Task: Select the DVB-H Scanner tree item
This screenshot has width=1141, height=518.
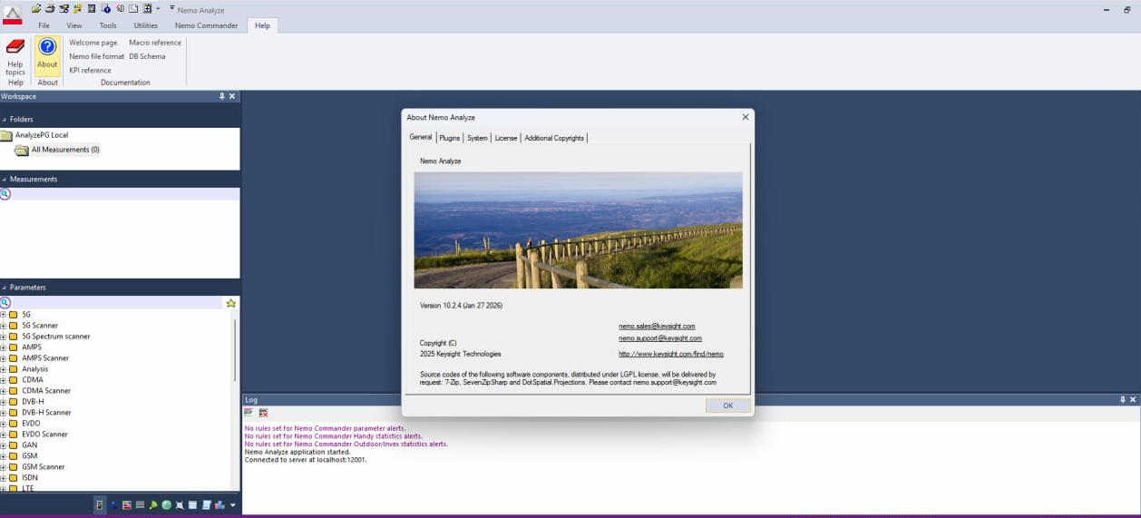Action: [46, 413]
